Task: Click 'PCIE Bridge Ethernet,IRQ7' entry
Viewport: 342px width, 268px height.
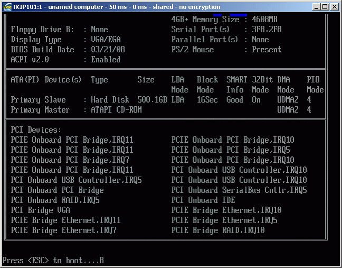Action: pos(64,230)
